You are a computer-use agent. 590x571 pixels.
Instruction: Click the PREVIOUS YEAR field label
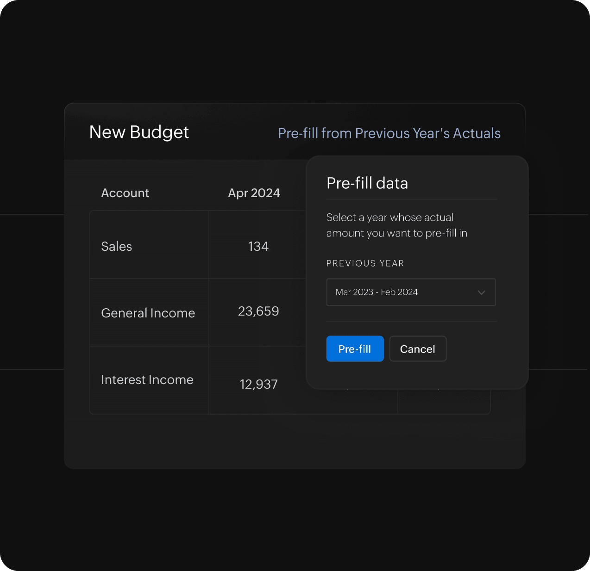tap(365, 263)
